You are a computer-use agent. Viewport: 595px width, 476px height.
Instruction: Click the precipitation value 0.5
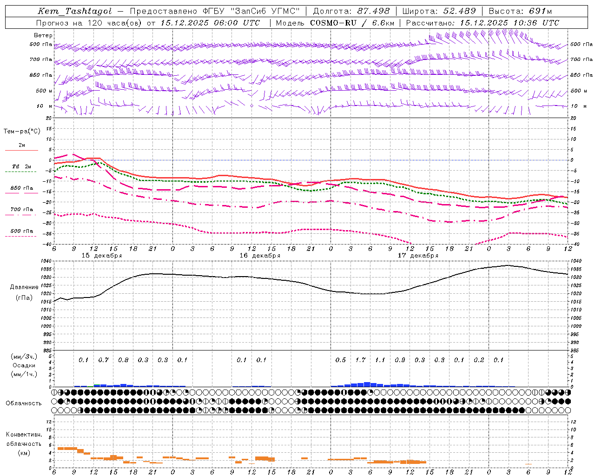coord(341,360)
